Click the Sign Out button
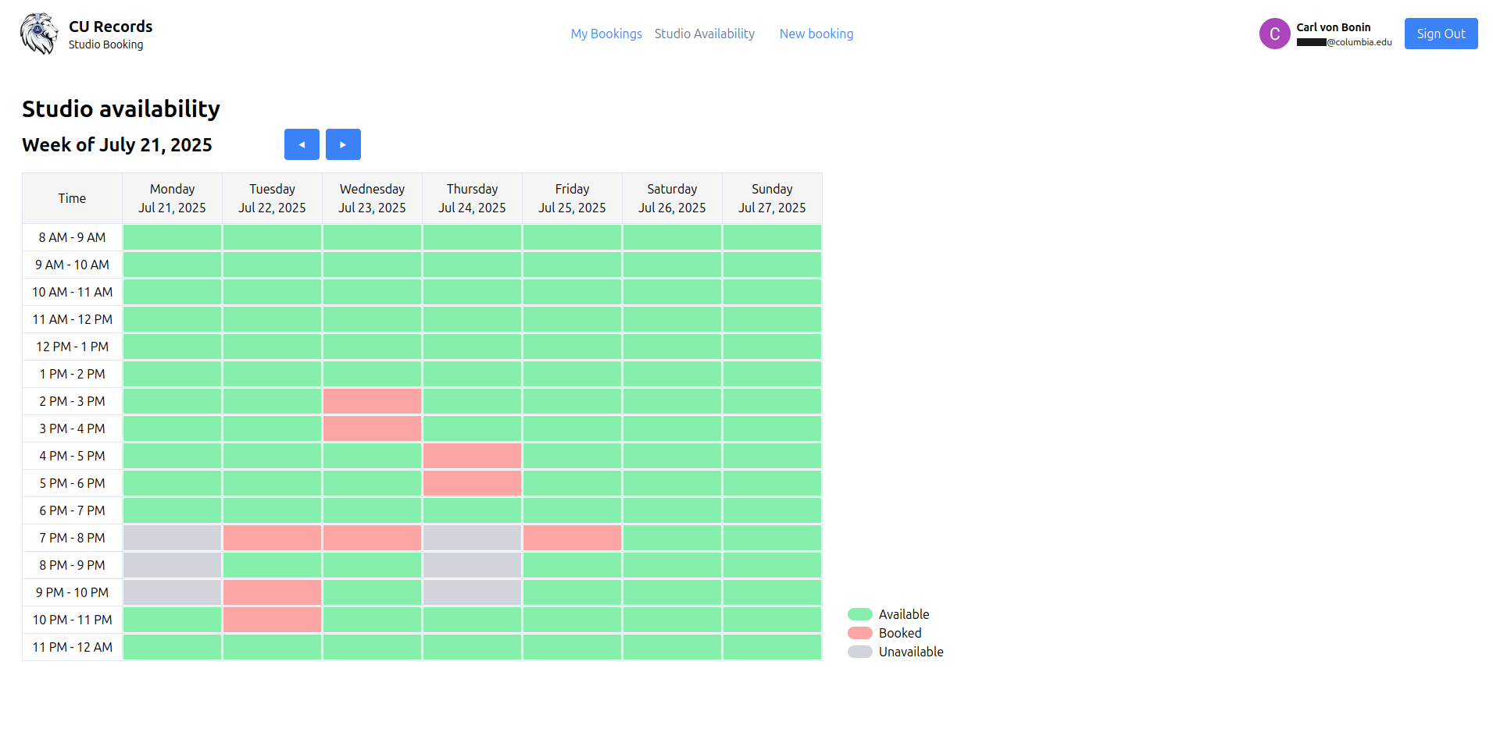The height and width of the screenshot is (750, 1493). (x=1441, y=34)
